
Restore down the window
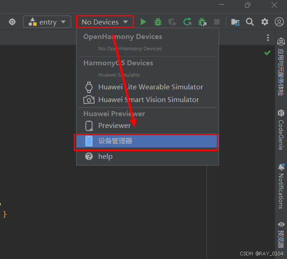click(x=248, y=5)
